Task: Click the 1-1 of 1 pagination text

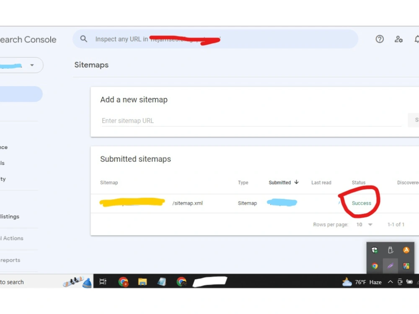Action: (x=396, y=224)
